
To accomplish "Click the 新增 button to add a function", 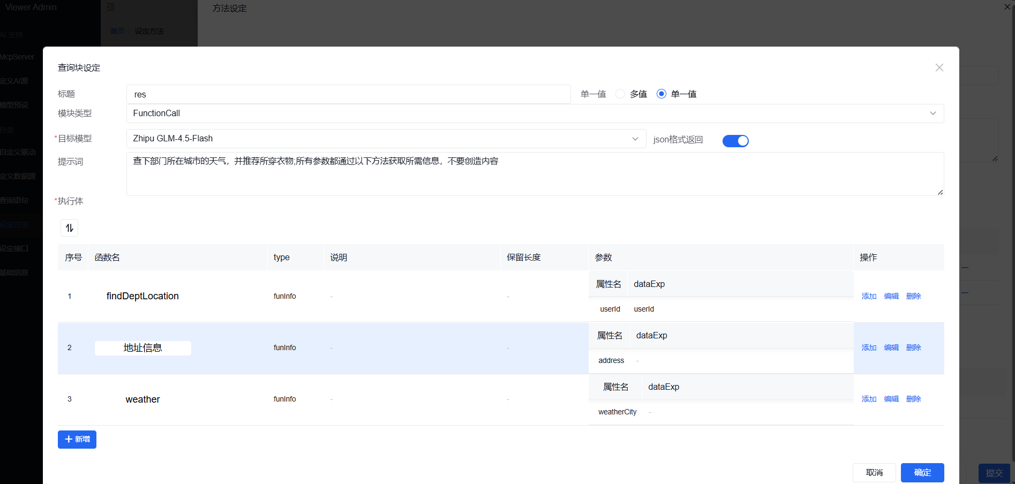I will 77,439.
